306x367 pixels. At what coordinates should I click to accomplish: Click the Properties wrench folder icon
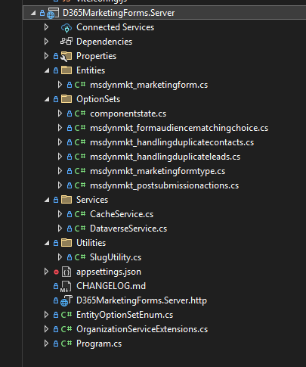66,56
